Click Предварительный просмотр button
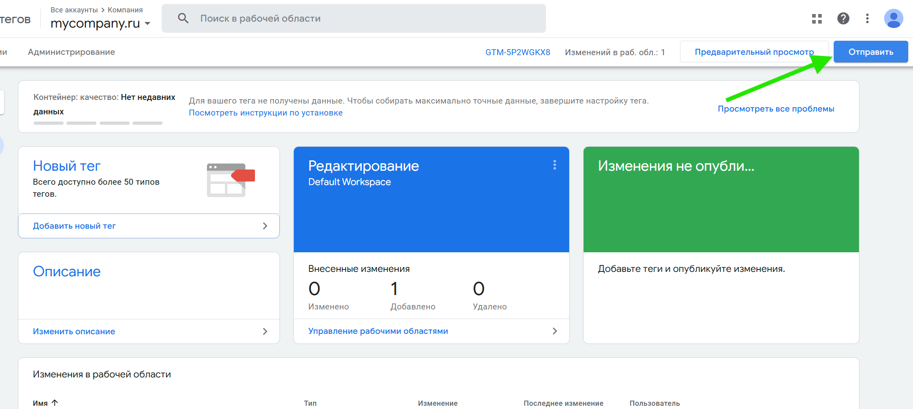Viewport: 913px width, 409px height. click(x=754, y=52)
